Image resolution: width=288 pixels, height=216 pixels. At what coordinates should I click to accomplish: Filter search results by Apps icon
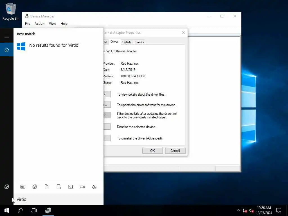point(23,187)
